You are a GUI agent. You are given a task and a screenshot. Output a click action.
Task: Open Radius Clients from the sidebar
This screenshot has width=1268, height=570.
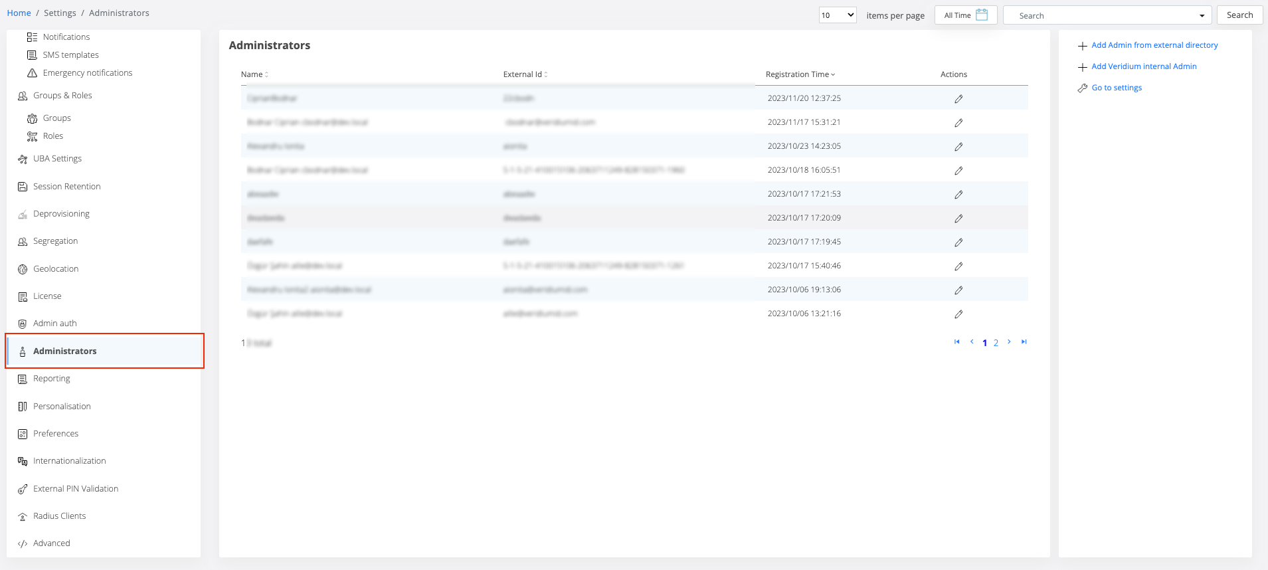point(59,516)
